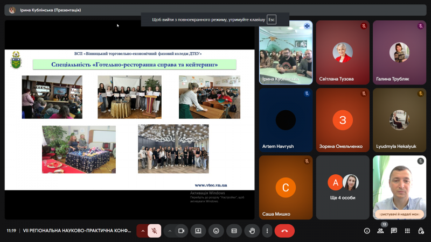The width and height of the screenshot is (431, 242).
Task: Open the www.vtec.vn.ua link on slide
Action: (x=211, y=184)
